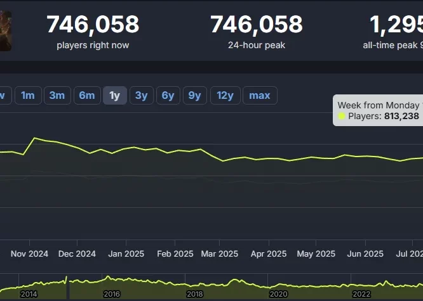Show full history with max button
423x301 pixels.
pyautogui.click(x=259, y=96)
